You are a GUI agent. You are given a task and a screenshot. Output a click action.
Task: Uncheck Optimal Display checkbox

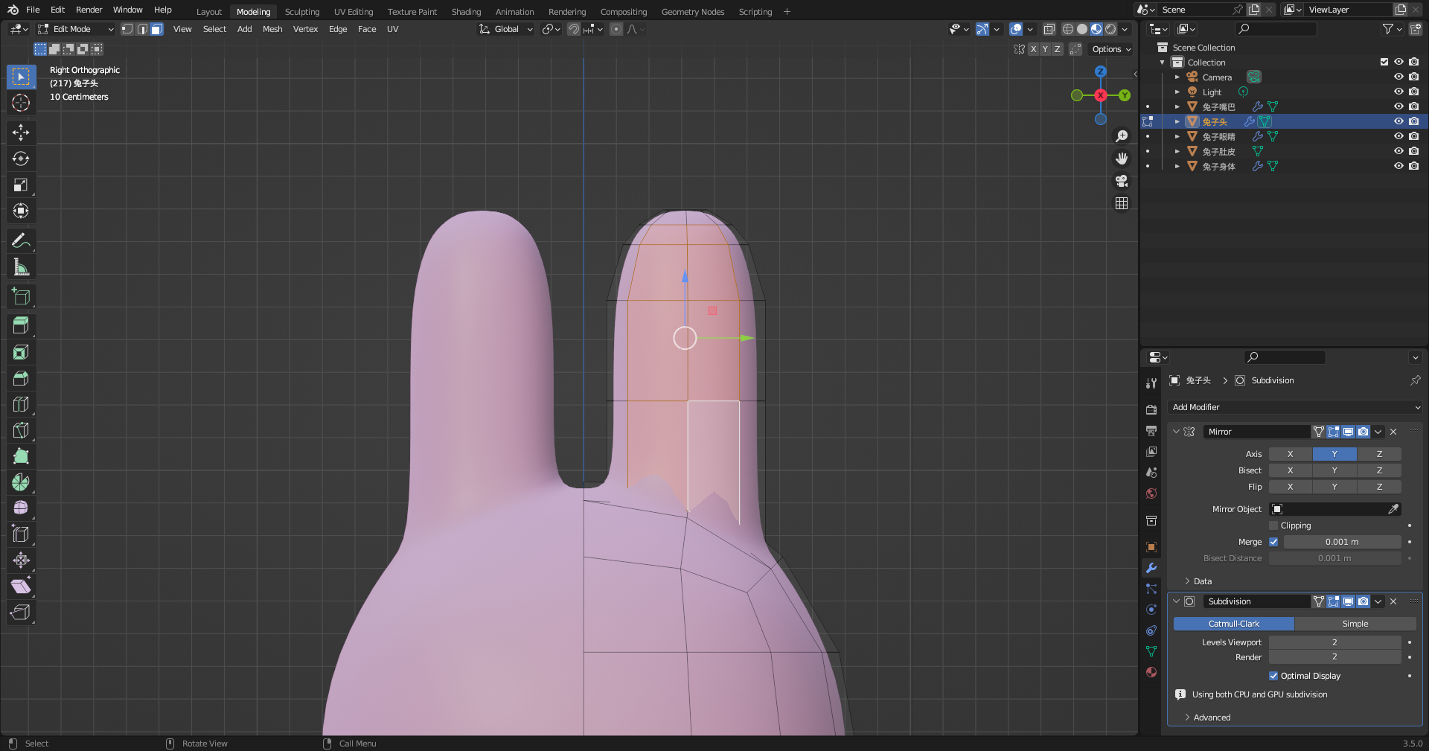point(1273,676)
